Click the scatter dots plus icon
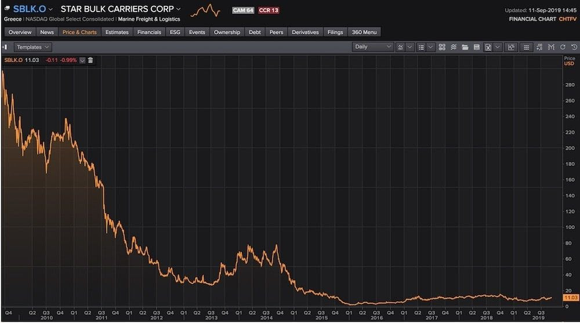The height and width of the screenshot is (323, 580). pyautogui.click(x=539, y=47)
